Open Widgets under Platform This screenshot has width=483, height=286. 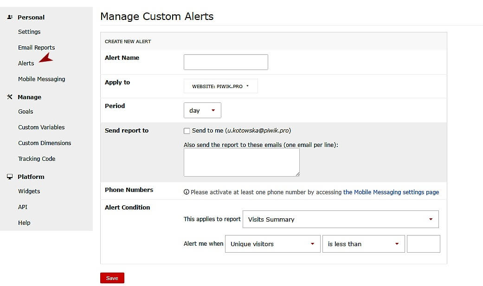coord(29,191)
